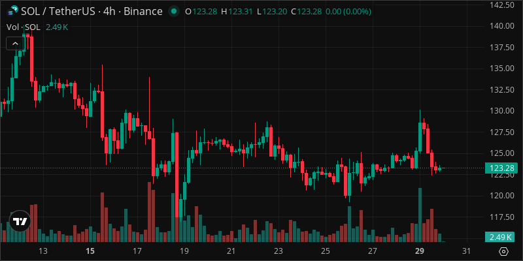Click date label 25 on the time axis
Viewport: 523px width, 261px height.
coord(326,251)
